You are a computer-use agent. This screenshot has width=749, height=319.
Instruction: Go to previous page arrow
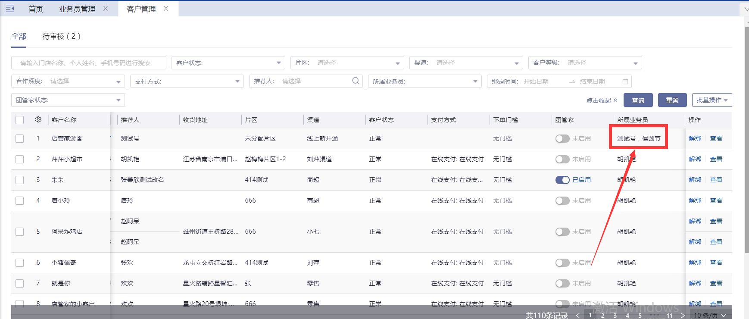578,315
